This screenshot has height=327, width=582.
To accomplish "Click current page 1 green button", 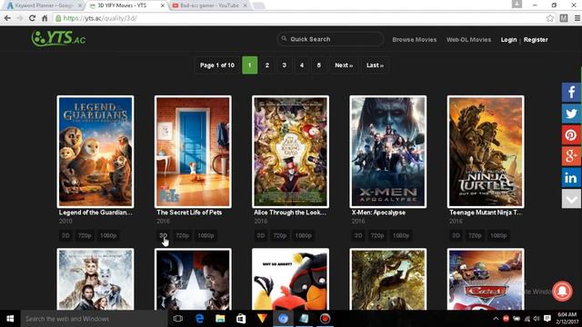I will point(250,65).
